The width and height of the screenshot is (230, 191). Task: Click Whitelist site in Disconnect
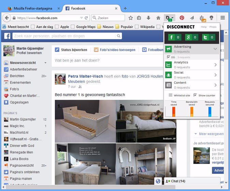(x=179, y=95)
